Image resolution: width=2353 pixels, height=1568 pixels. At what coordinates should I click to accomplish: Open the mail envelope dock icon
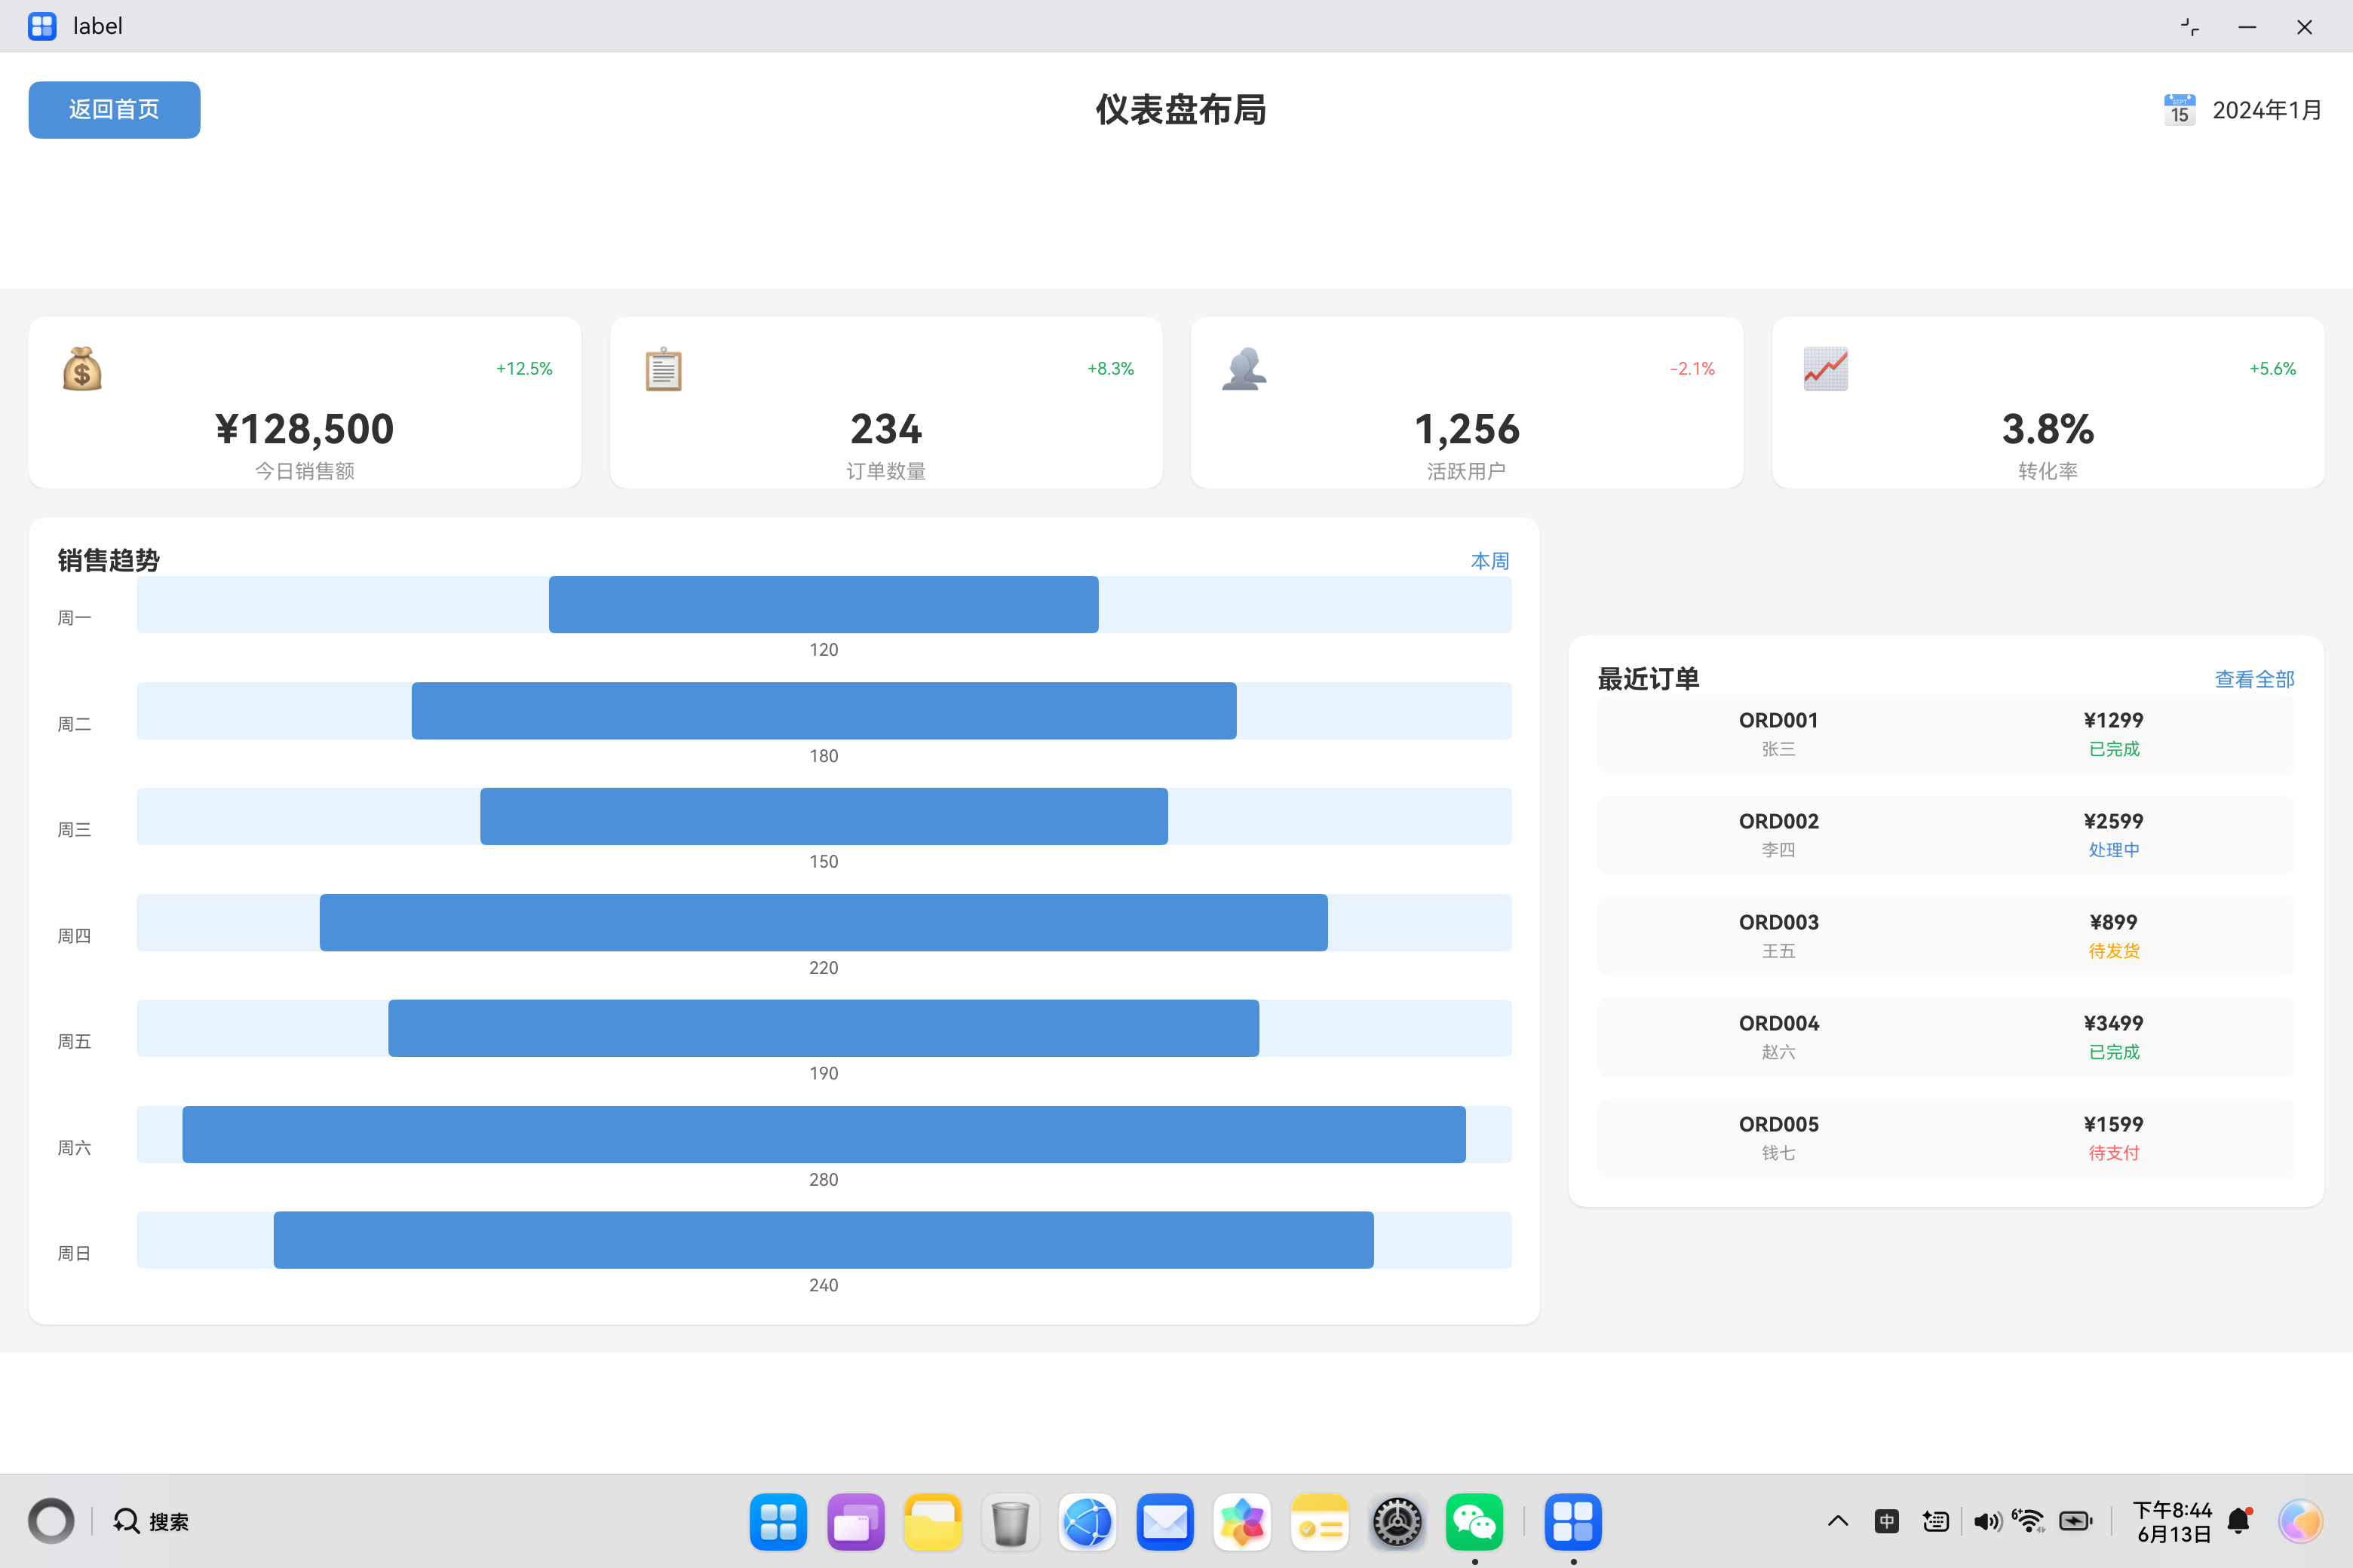click(1165, 1521)
